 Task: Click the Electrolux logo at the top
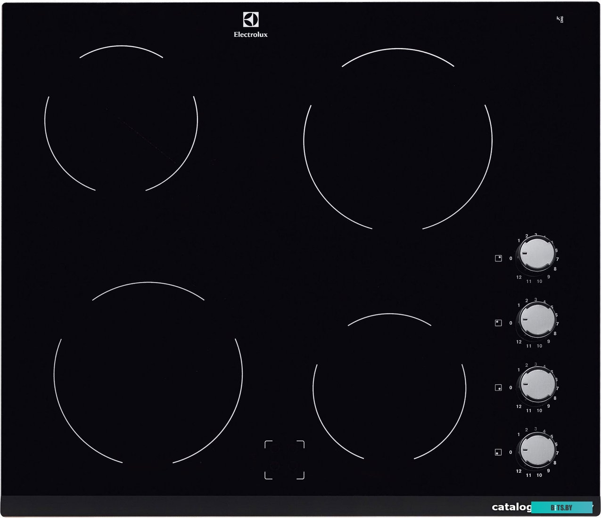coord(250,25)
